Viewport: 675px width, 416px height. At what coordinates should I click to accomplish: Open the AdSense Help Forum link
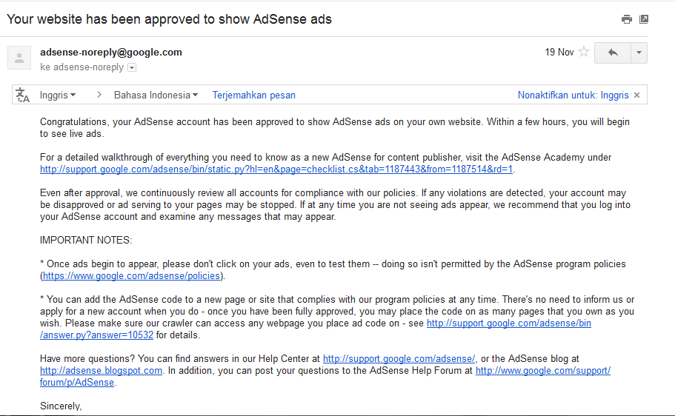pos(543,371)
